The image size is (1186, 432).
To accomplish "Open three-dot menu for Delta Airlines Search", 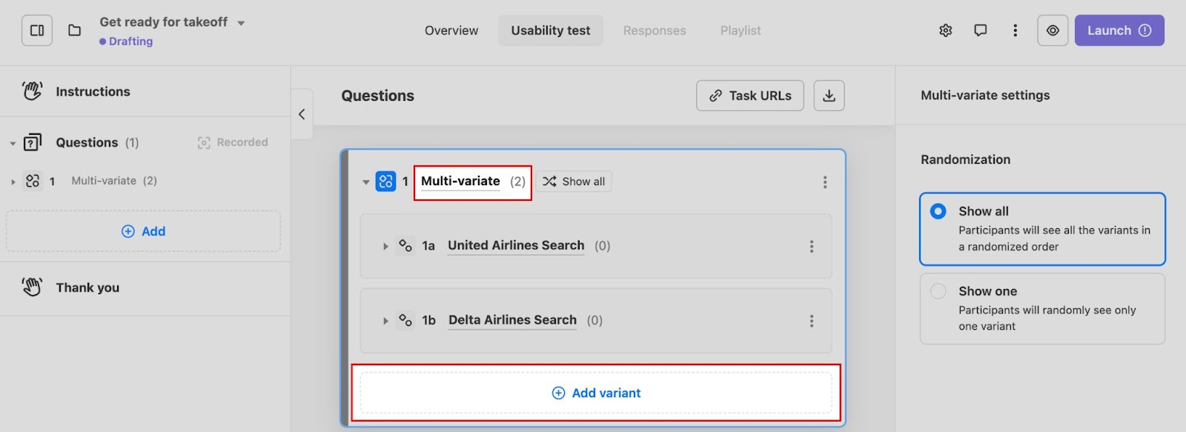I will 812,321.
